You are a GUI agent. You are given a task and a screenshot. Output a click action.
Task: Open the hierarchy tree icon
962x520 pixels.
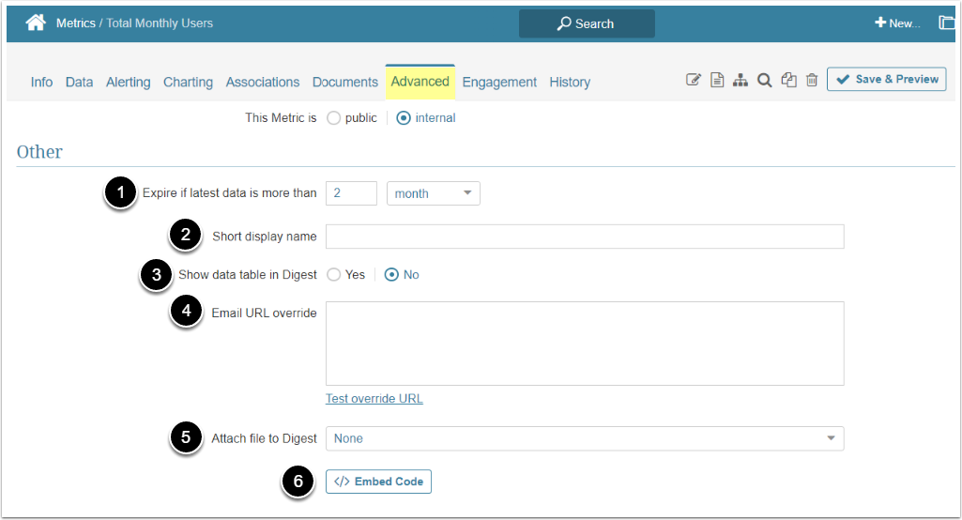click(741, 81)
